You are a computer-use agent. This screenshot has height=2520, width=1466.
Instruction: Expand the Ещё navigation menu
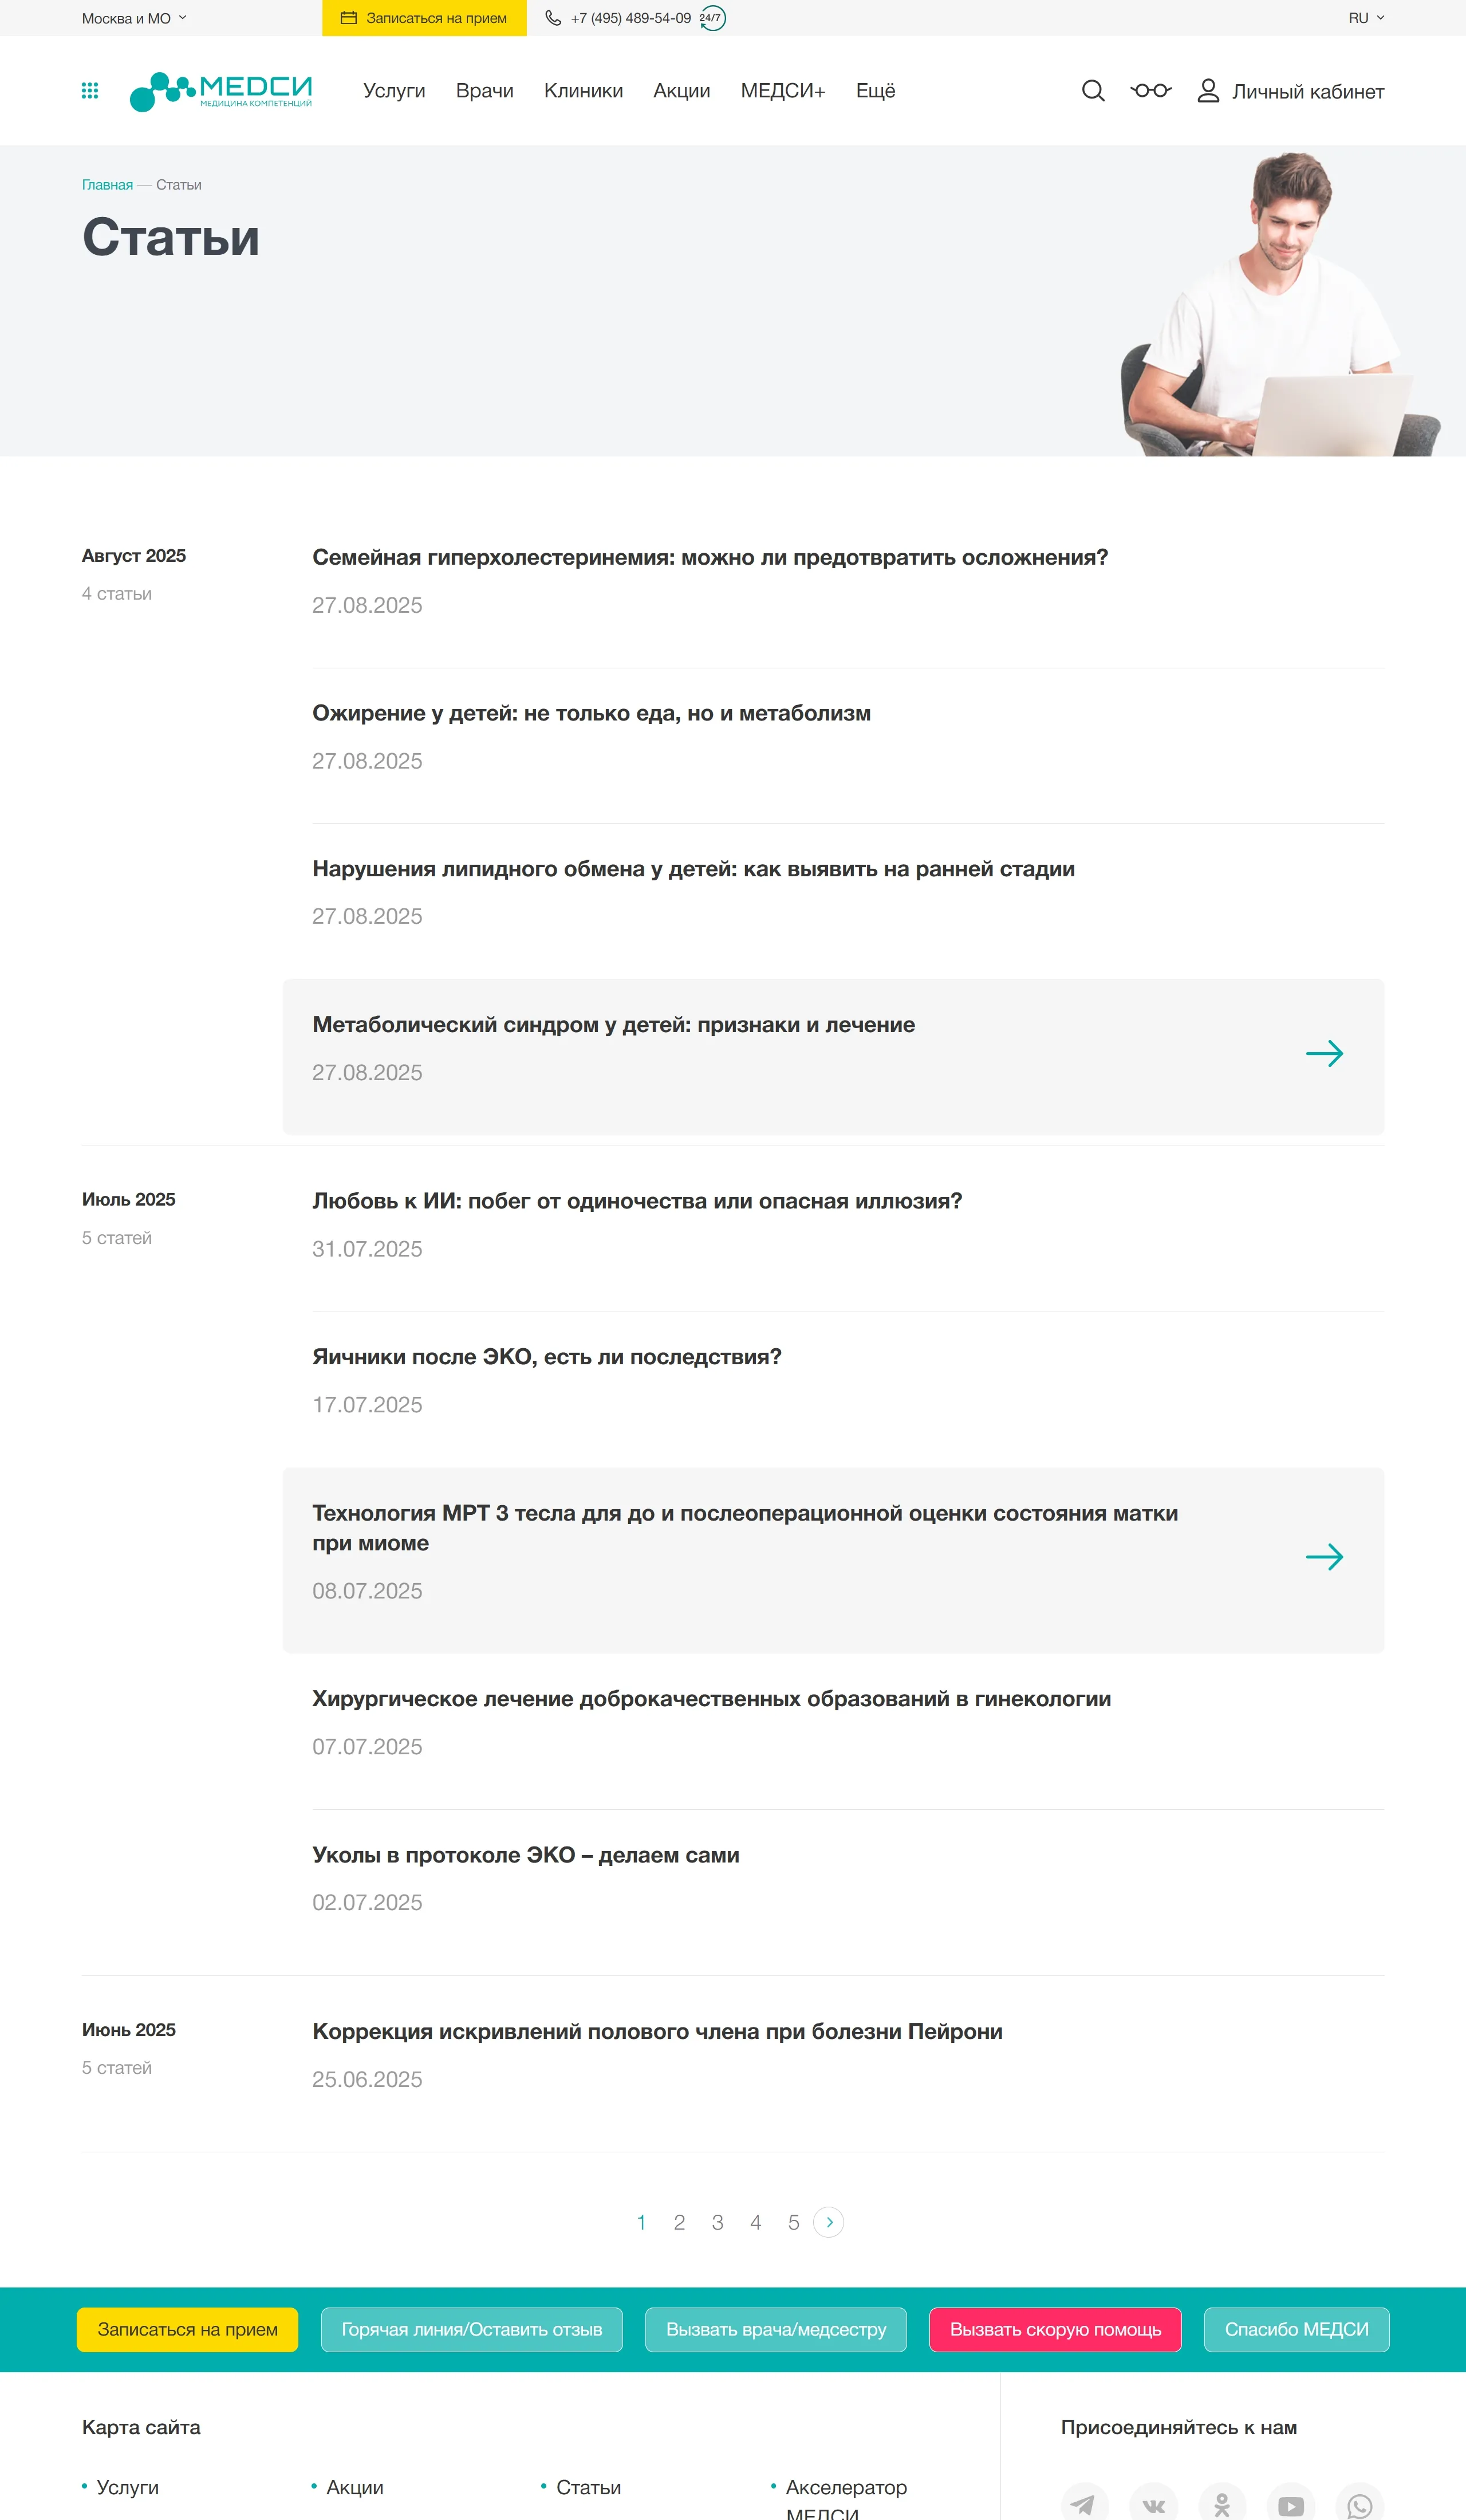point(875,91)
